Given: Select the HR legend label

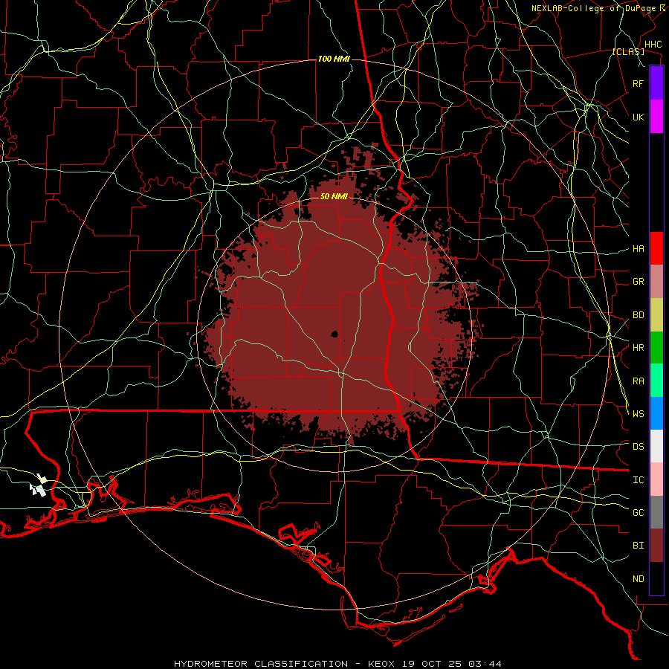Looking at the screenshot, I should [x=638, y=348].
